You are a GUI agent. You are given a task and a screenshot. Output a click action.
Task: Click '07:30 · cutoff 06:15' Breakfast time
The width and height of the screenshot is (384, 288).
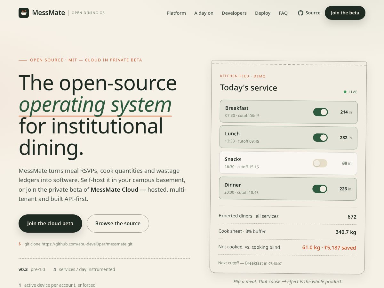point(242,116)
